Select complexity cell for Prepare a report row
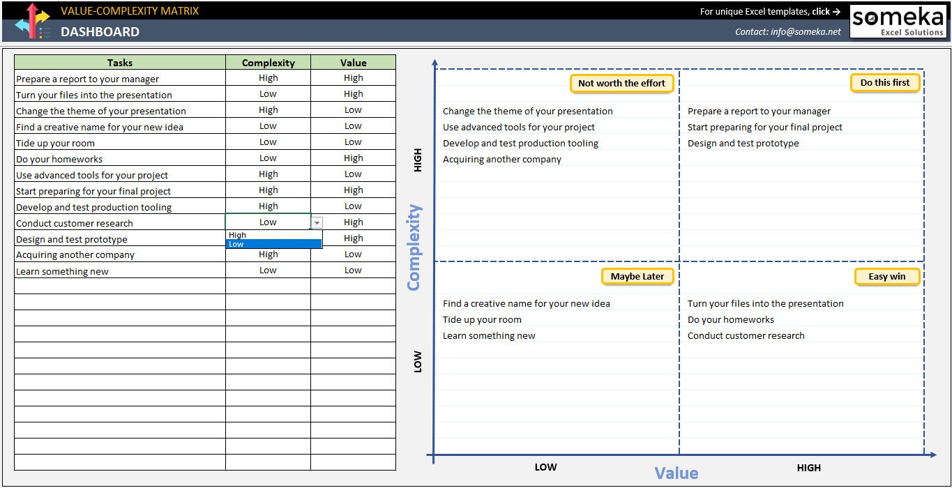 (x=268, y=78)
